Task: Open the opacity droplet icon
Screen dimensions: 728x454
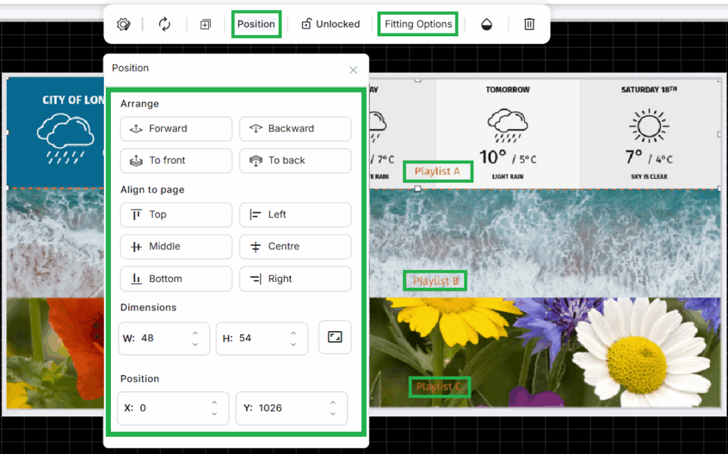Action: click(x=487, y=24)
